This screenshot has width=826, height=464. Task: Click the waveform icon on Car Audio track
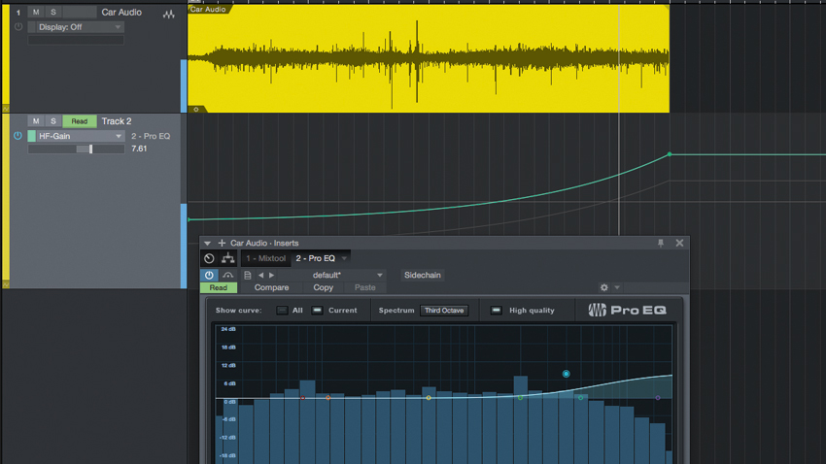point(168,15)
